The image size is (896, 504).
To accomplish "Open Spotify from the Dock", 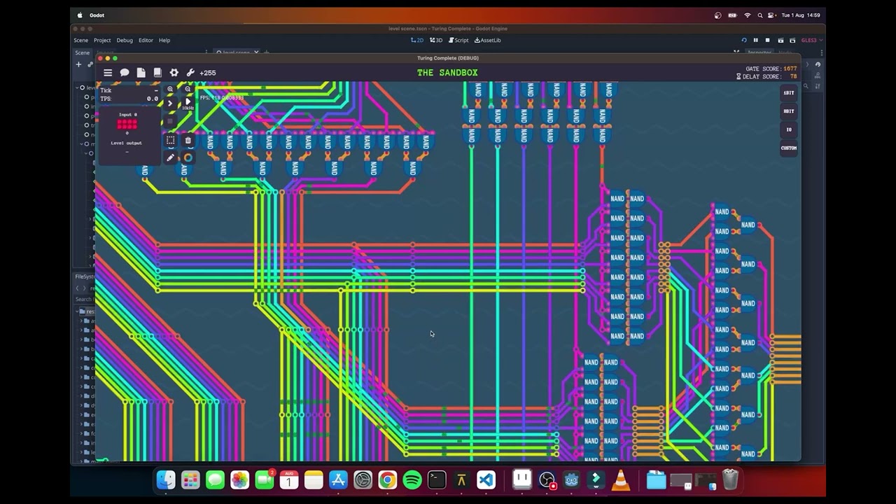I will (x=412, y=480).
